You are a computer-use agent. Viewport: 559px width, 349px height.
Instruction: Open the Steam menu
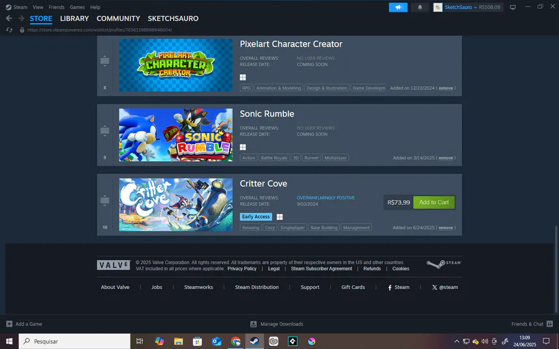point(20,7)
